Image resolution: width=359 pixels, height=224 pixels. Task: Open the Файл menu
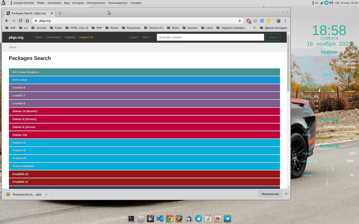click(x=41, y=3)
